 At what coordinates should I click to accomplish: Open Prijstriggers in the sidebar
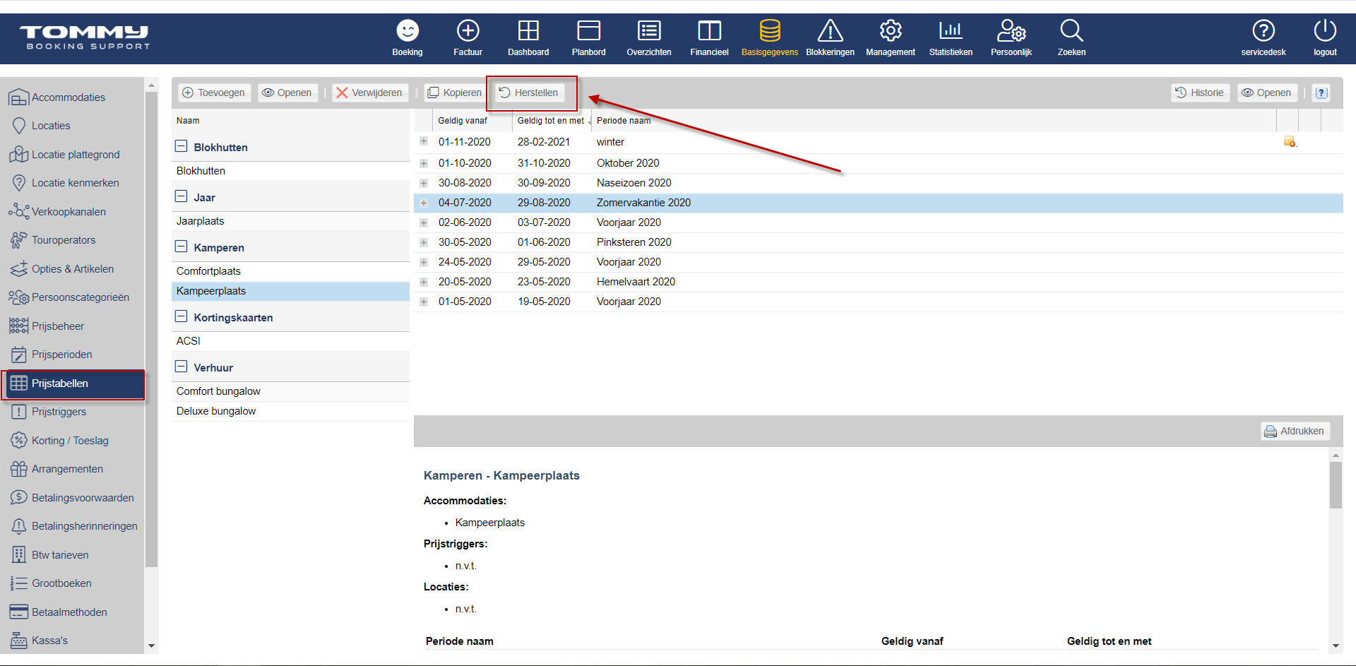(73, 412)
